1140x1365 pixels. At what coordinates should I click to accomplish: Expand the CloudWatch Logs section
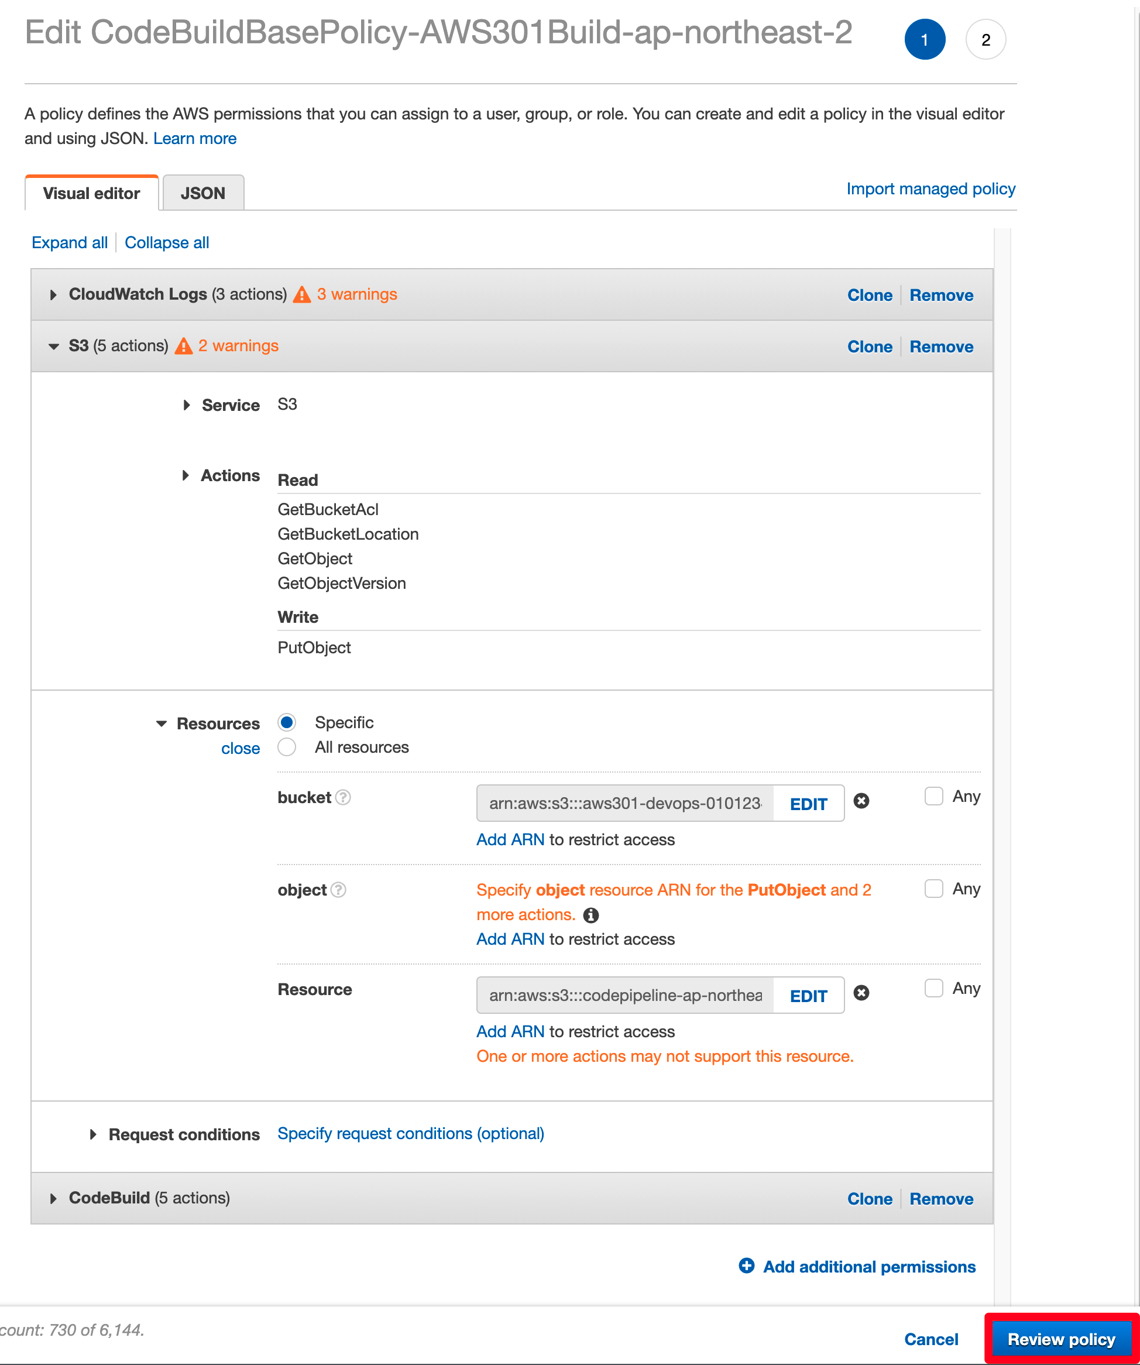[54, 295]
